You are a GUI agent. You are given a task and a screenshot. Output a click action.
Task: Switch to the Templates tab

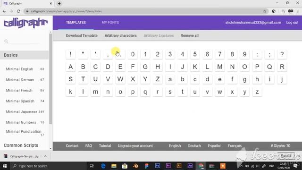click(75, 22)
